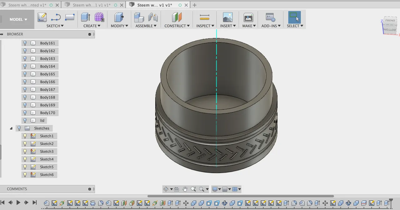Activate the Measure ruler icon

click(204, 17)
